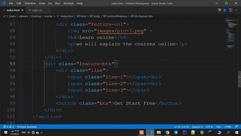Close the index.html tab
Viewport: 241px width, 136px height.
tap(23, 10)
